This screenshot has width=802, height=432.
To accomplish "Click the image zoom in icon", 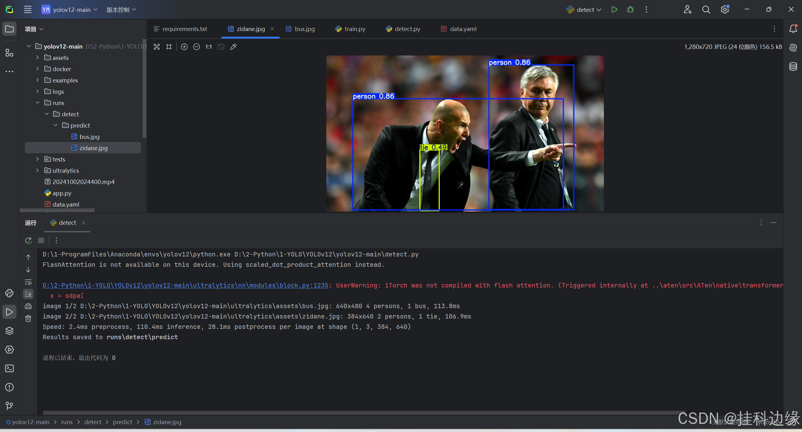I will point(184,47).
